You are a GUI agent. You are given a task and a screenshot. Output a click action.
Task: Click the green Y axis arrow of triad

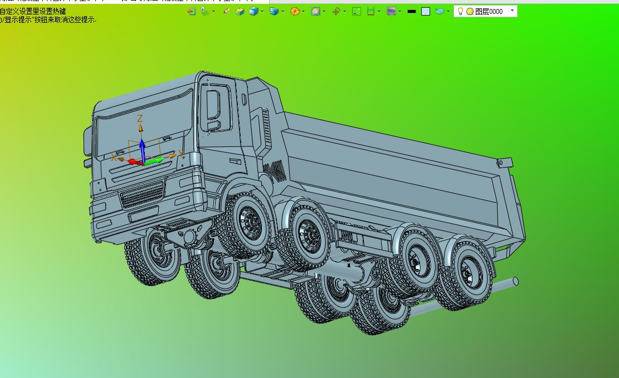(154, 160)
